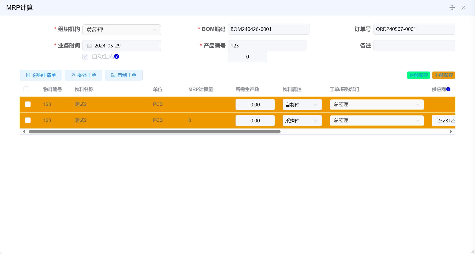Toggle the 自动生成 checkbox
The image size is (475, 254).
pos(85,57)
